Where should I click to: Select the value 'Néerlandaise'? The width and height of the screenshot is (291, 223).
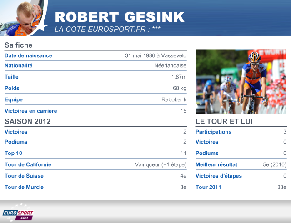click(x=170, y=65)
